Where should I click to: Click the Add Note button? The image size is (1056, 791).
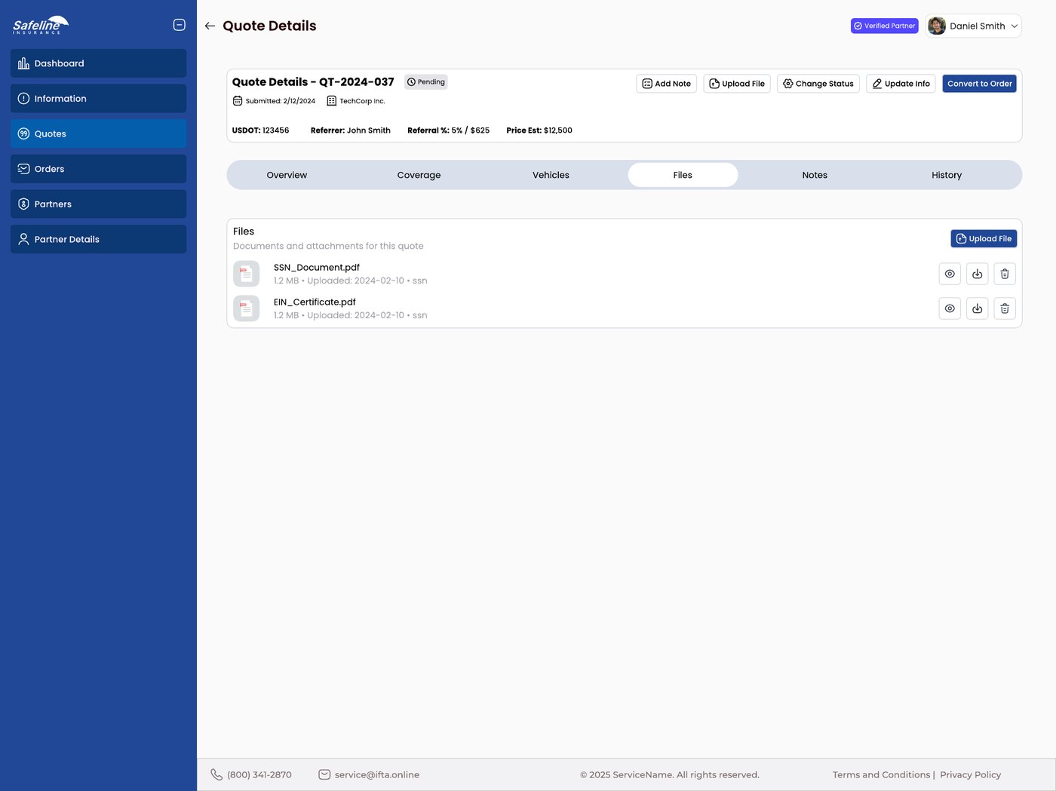667,84
